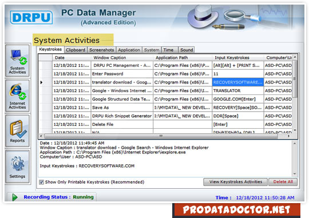
Task: Click table vertical scrollbar up arrow
Action: (x=295, y=57)
